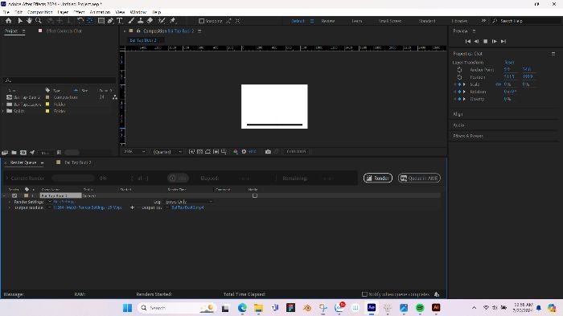Check Notify when queue completes
The height and width of the screenshot is (316, 563).
click(364, 294)
